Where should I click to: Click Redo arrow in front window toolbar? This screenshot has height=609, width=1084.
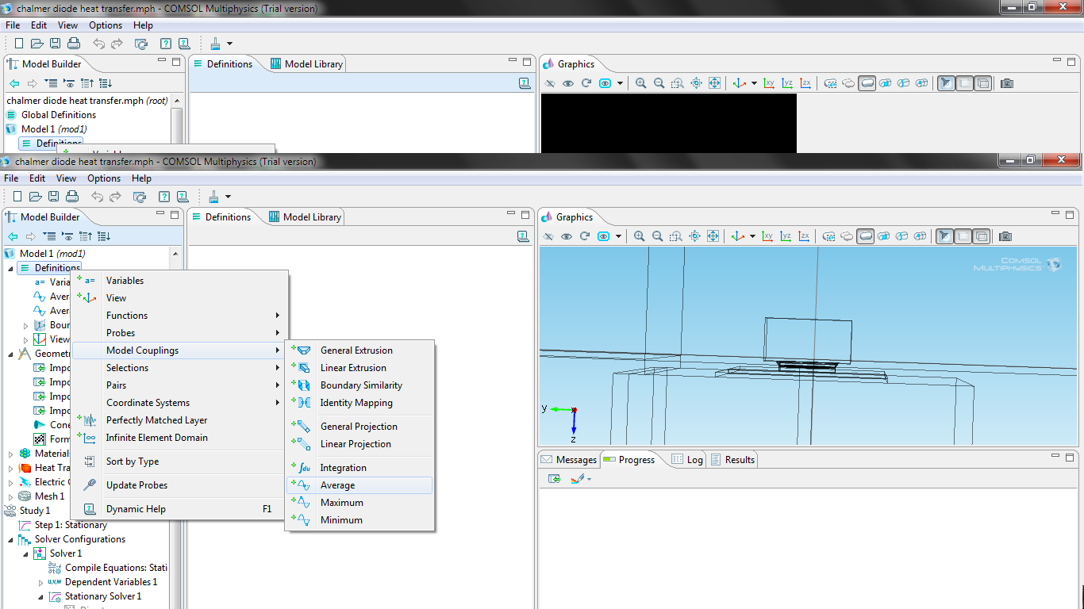tap(116, 197)
